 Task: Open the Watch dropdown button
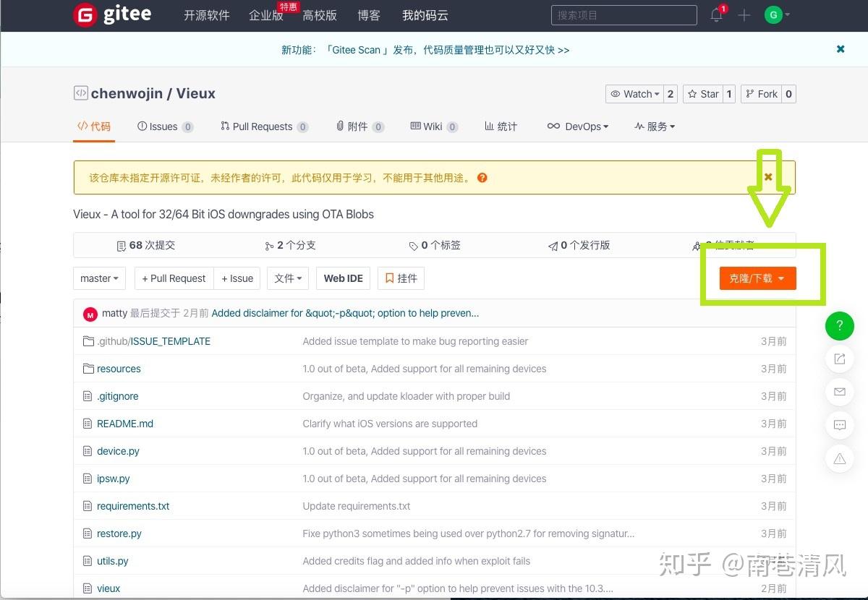(634, 94)
